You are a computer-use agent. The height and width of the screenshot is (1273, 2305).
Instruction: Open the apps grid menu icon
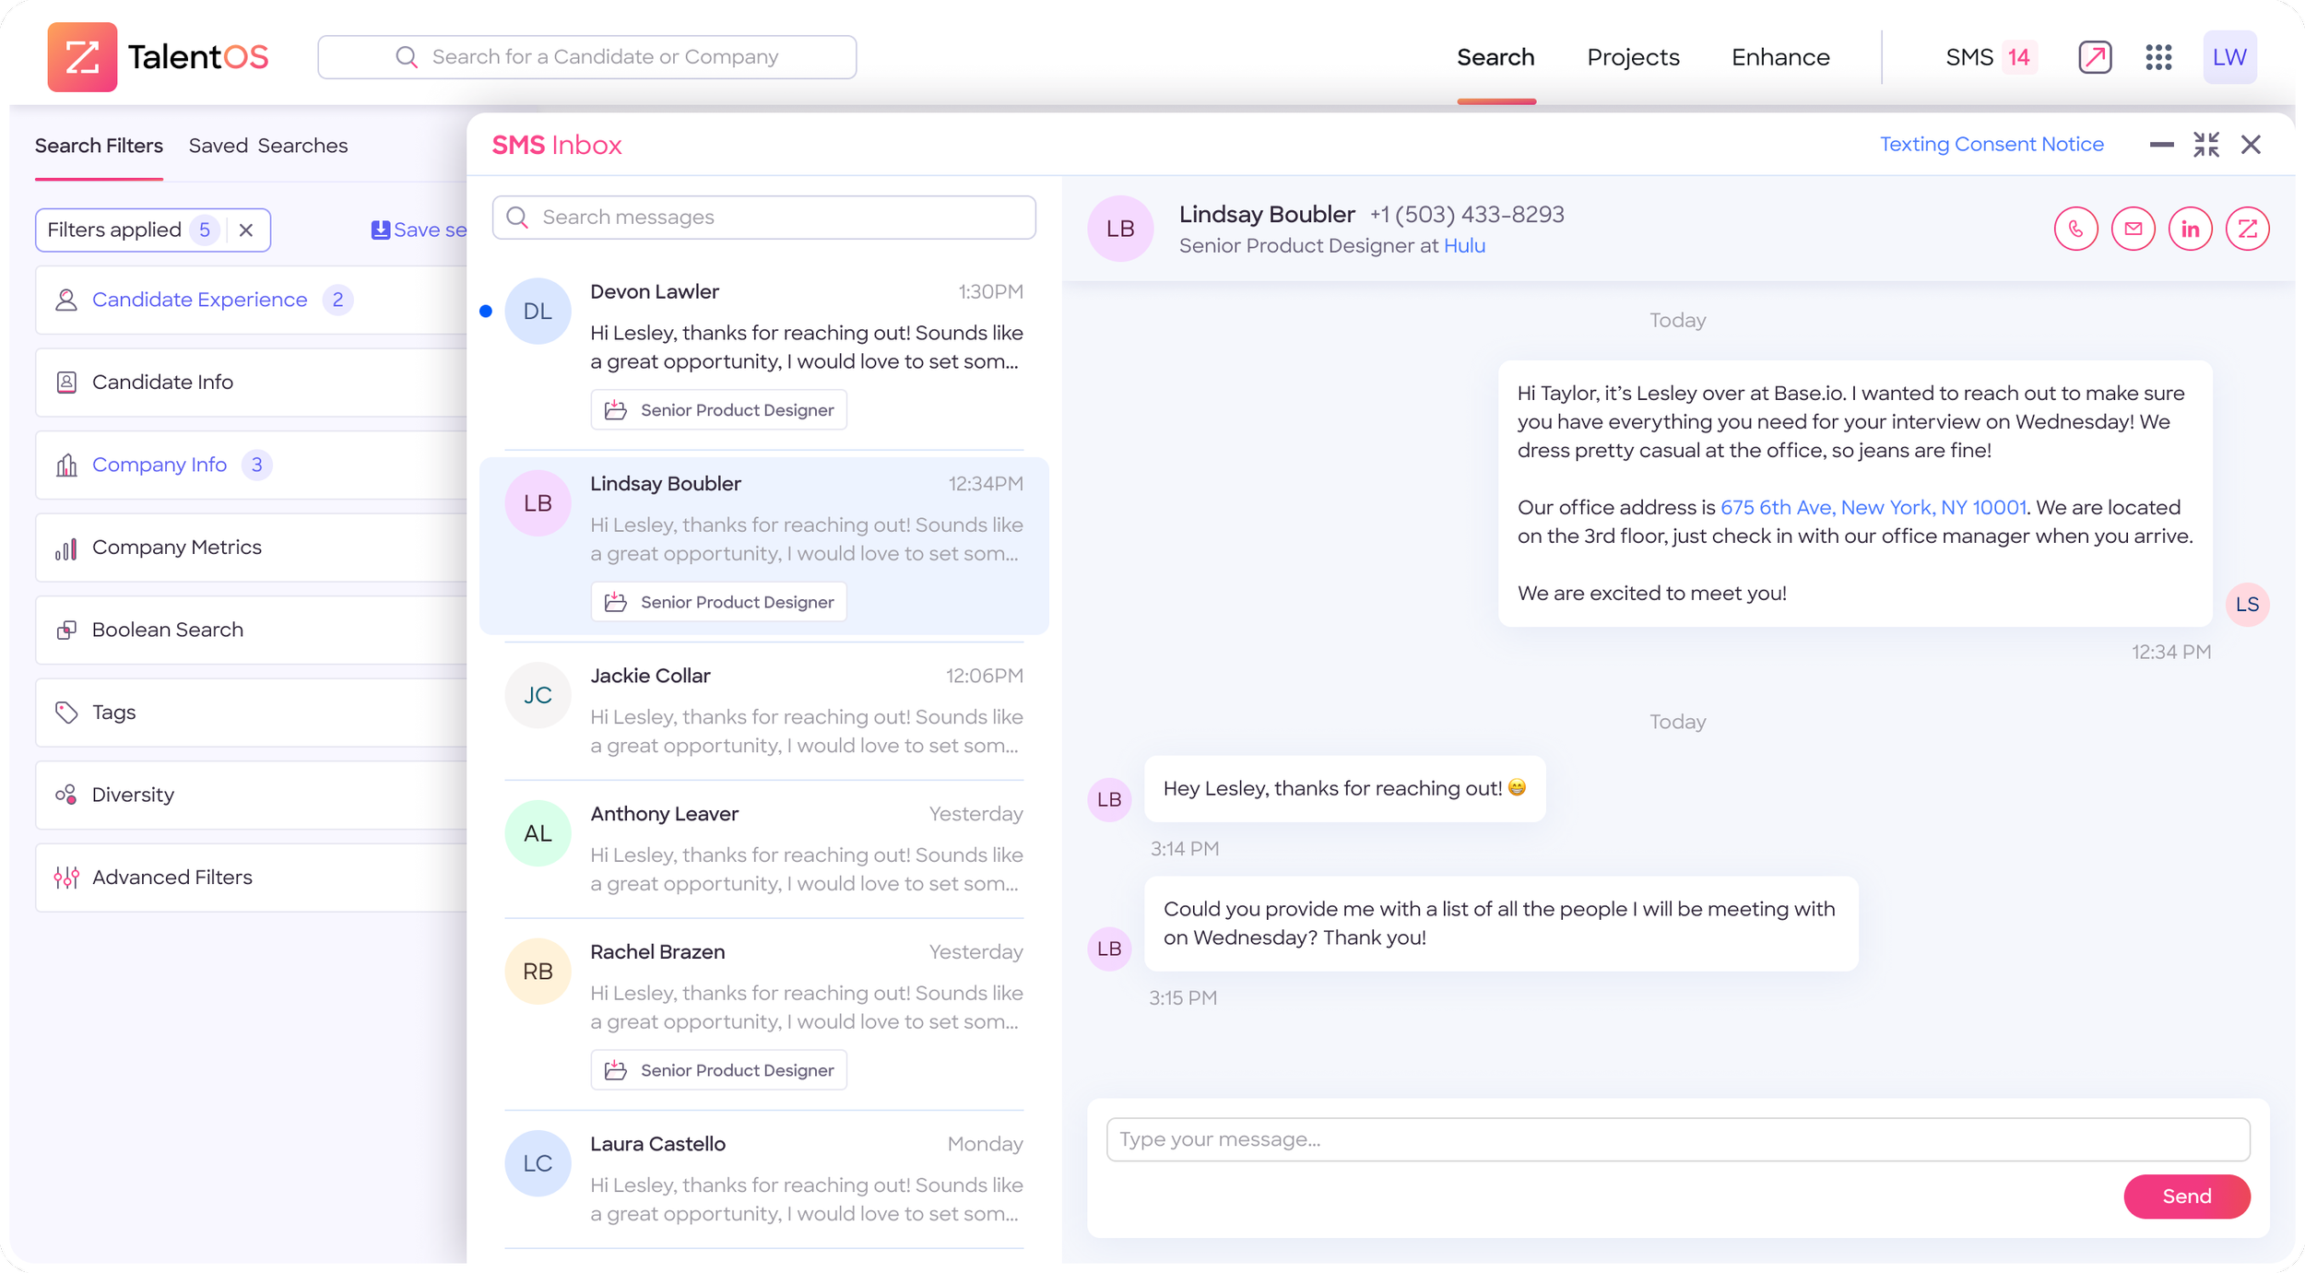point(2158,57)
